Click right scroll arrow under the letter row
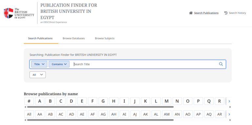 click(x=230, y=107)
